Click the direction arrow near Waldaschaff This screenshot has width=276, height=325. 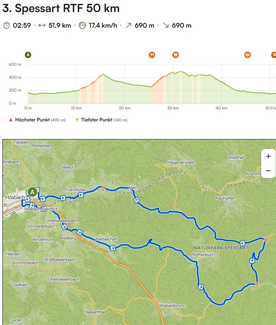click(x=113, y=248)
